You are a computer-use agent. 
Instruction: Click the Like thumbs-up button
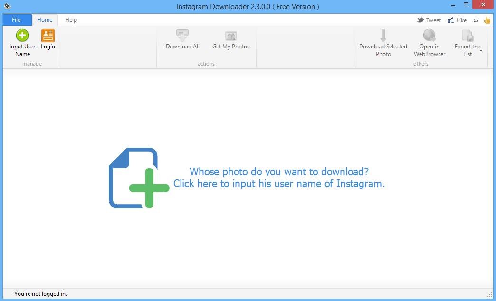coord(457,20)
